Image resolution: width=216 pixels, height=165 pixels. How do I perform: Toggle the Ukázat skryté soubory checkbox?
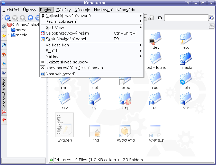(43, 62)
